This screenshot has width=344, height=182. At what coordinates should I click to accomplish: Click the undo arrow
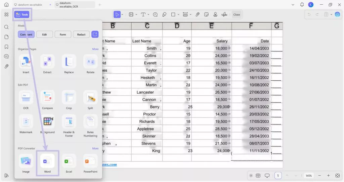(x=309, y=15)
